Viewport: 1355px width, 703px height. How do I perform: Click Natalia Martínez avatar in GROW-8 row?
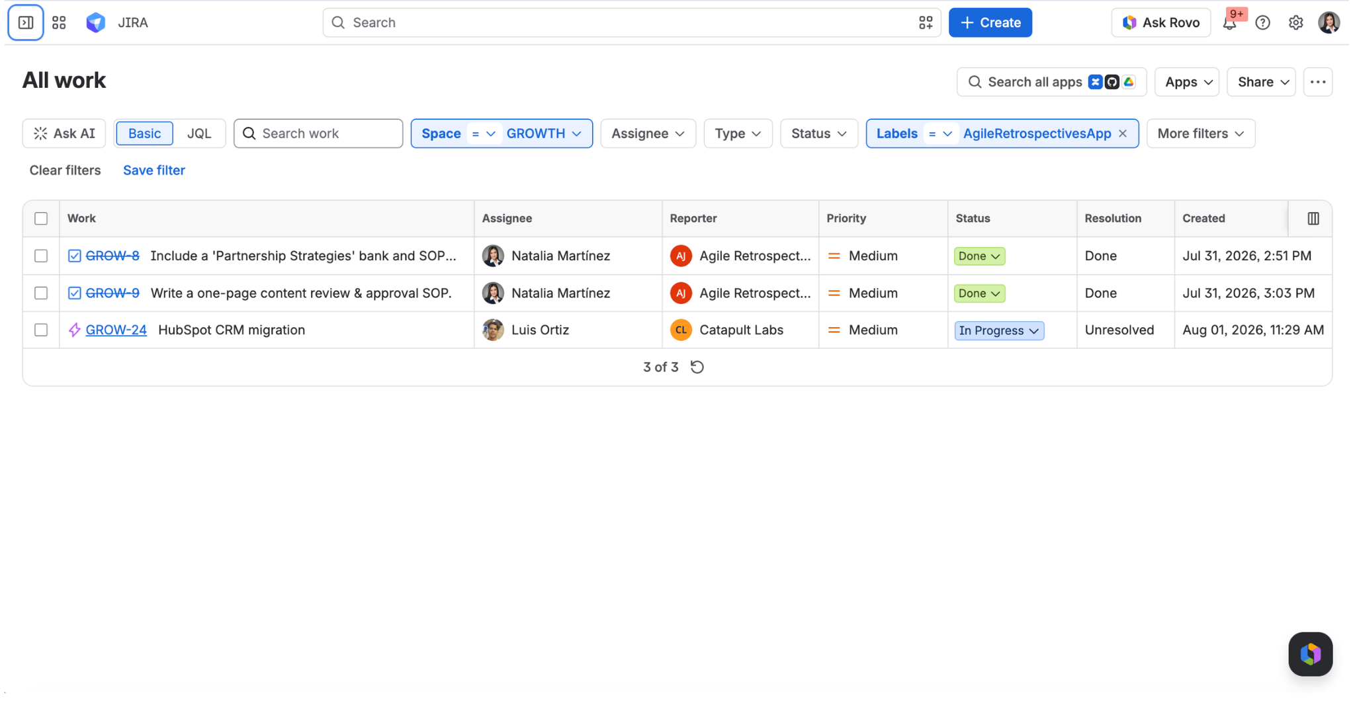click(493, 256)
